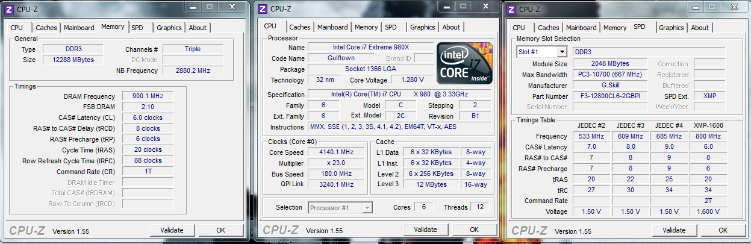751x244 pixels.
Task: Click the XMP-1600 frequency value 800 MHz
Action: coord(707,137)
